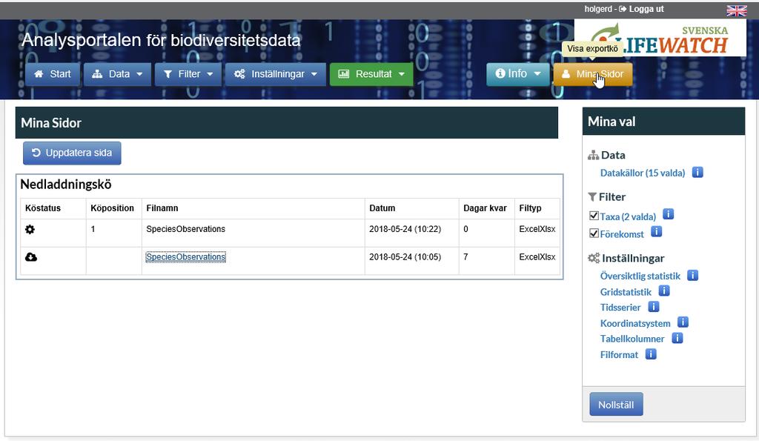
Task: Click the Köposition column header
Action: click(113, 208)
